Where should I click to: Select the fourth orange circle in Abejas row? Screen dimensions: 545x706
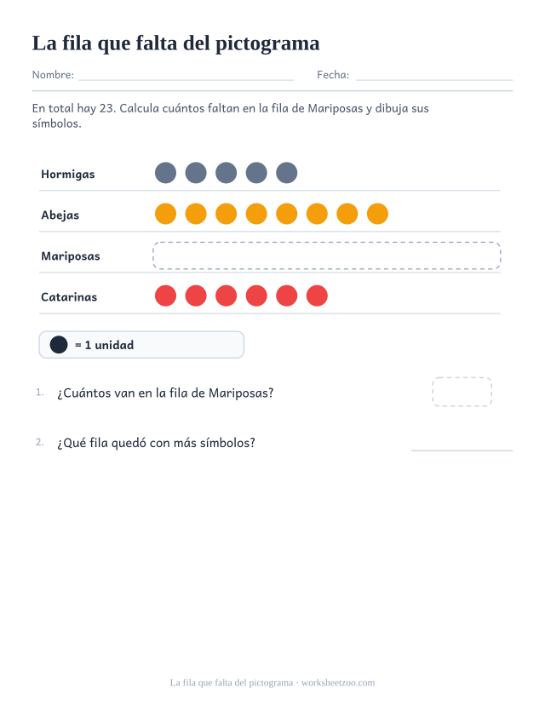tap(256, 214)
